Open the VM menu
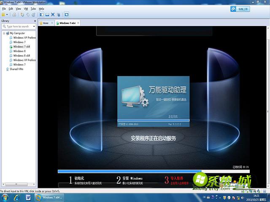 click(26, 8)
